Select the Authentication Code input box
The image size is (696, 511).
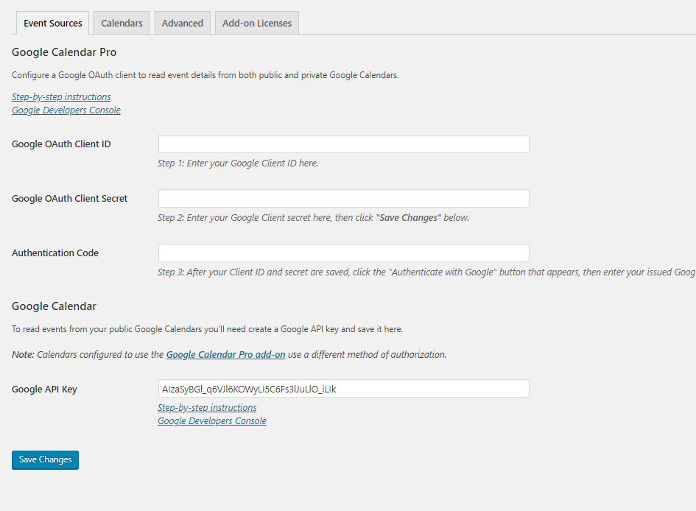343,253
